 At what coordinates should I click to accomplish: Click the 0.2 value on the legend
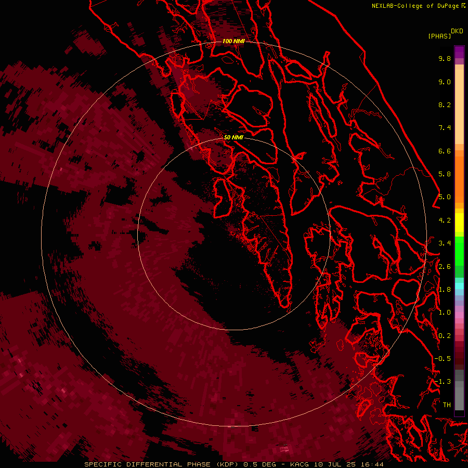point(445,336)
